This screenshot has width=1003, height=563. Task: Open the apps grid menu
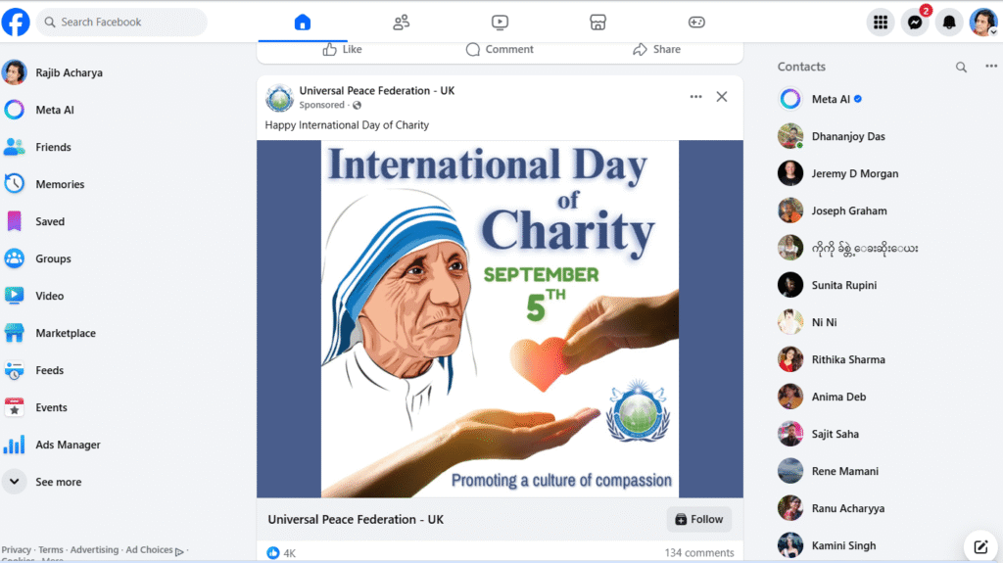click(x=881, y=23)
